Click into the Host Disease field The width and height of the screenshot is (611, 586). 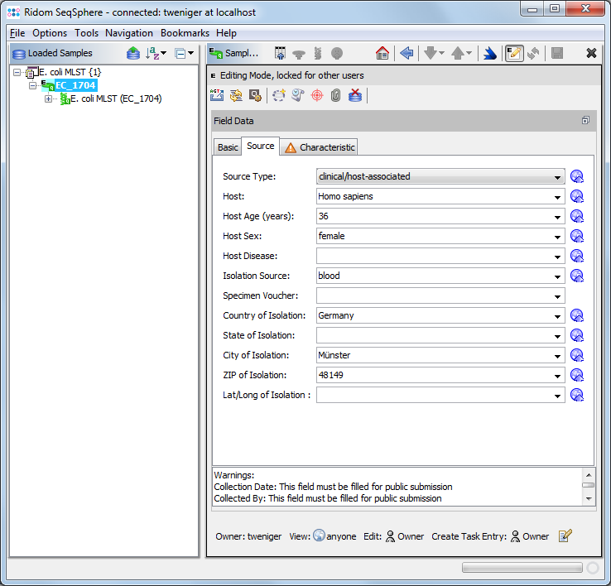[x=435, y=256]
